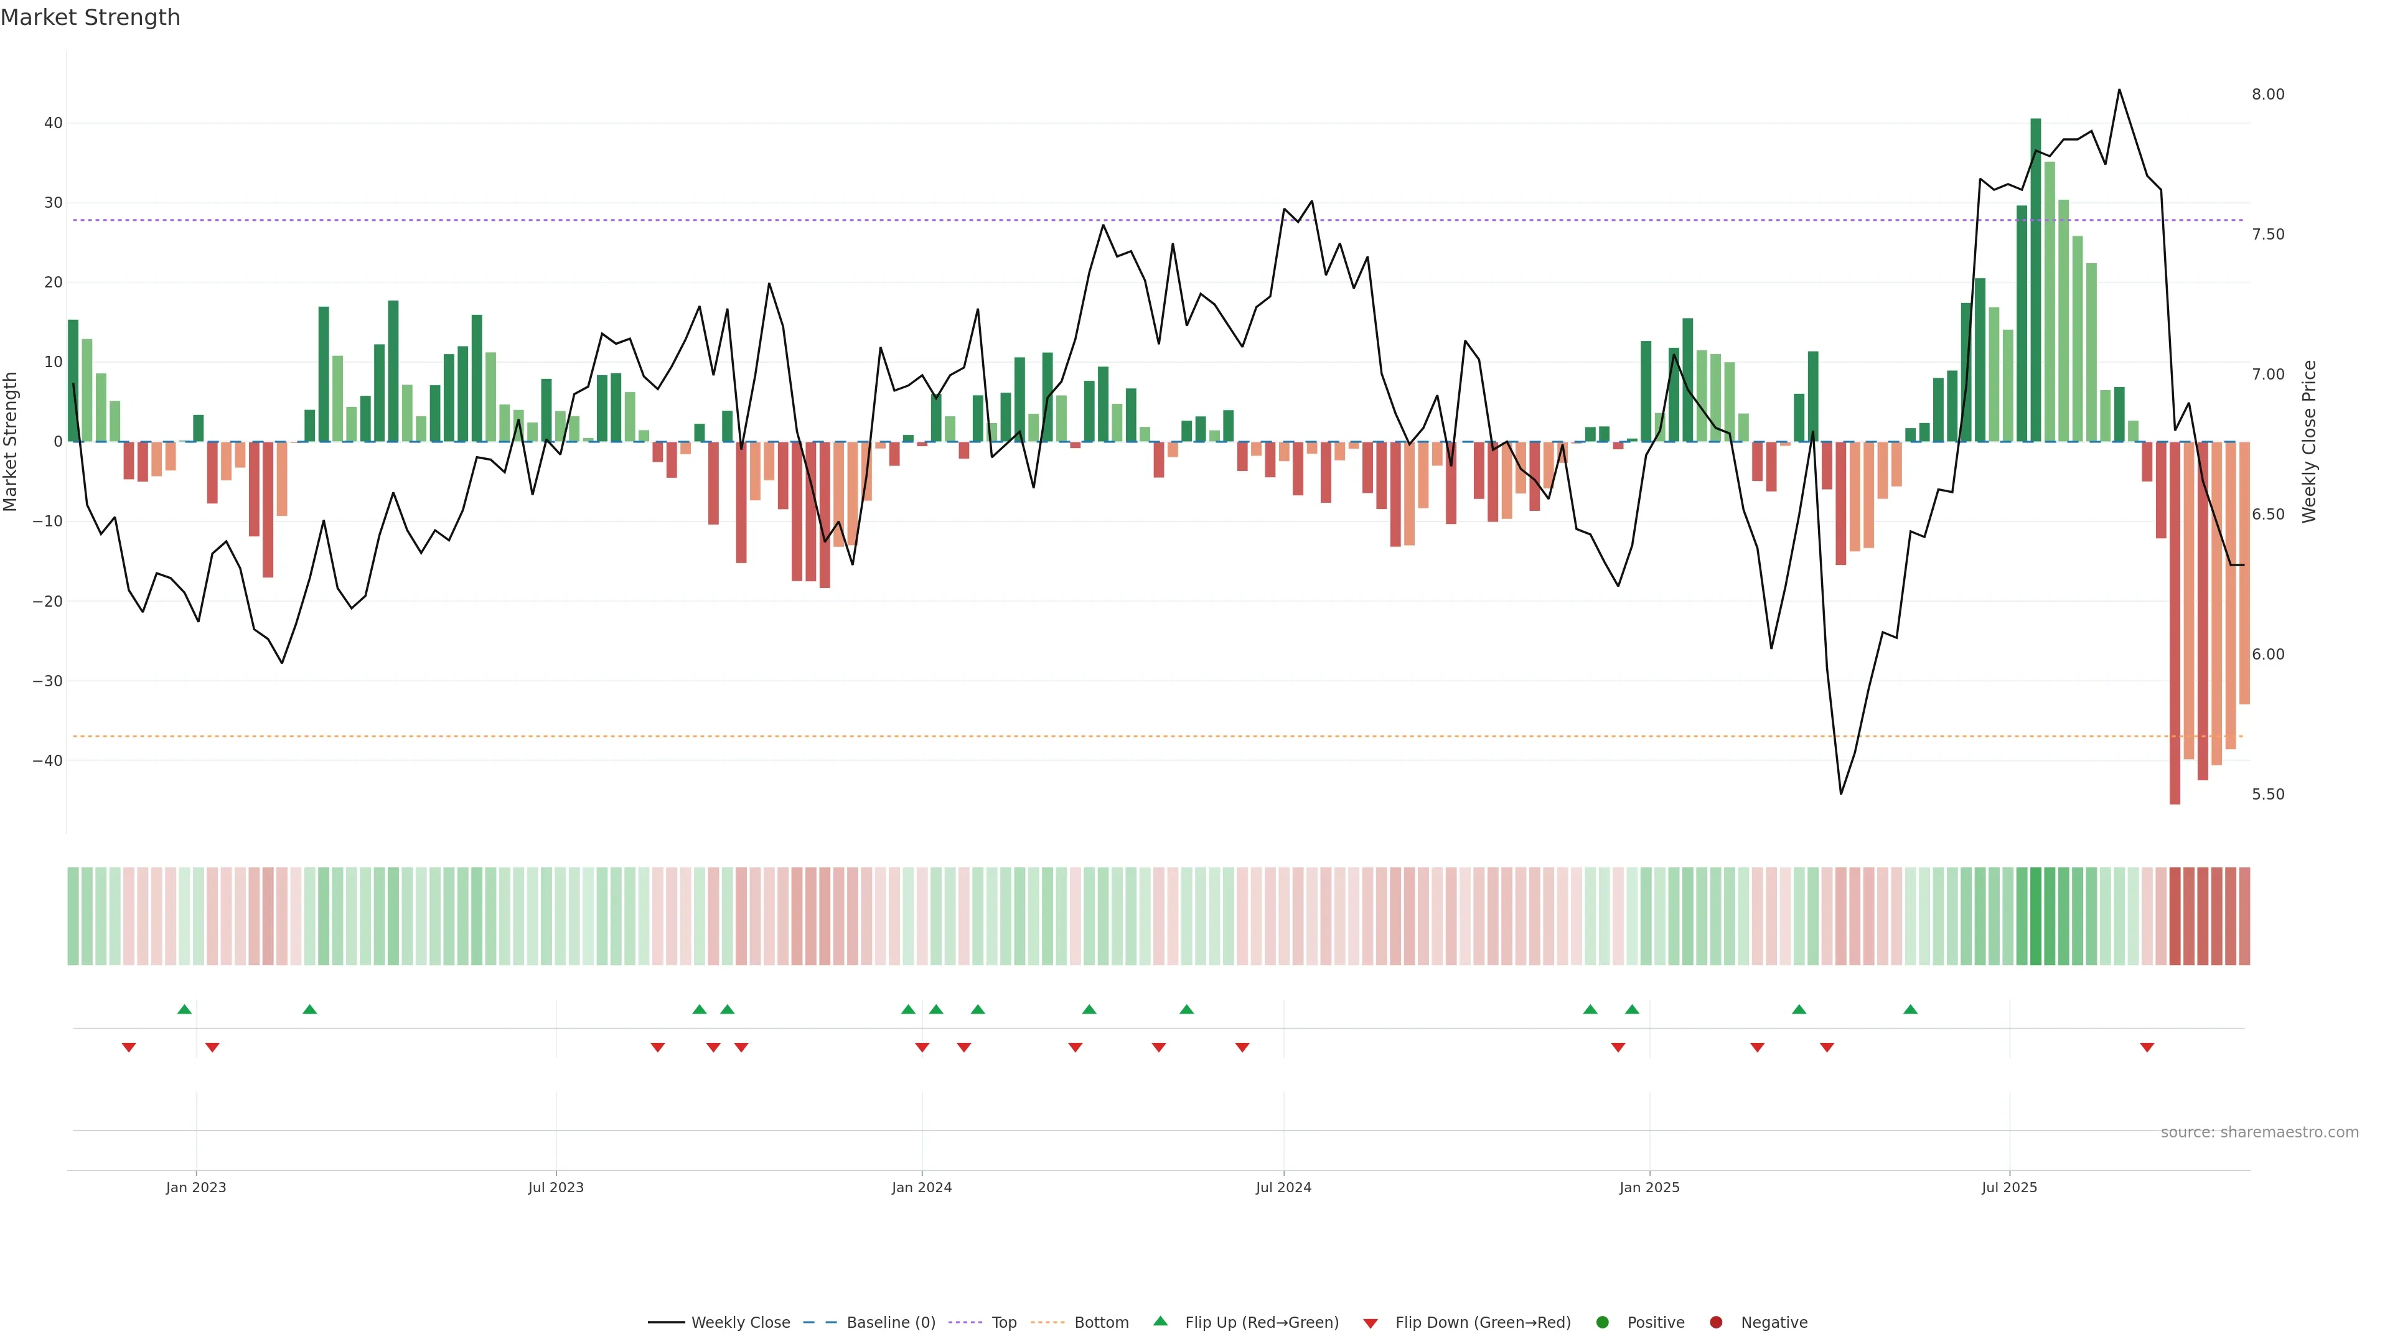Click the Market Strength chart title
Screen dimensions: 2390x1344
tap(90, 17)
